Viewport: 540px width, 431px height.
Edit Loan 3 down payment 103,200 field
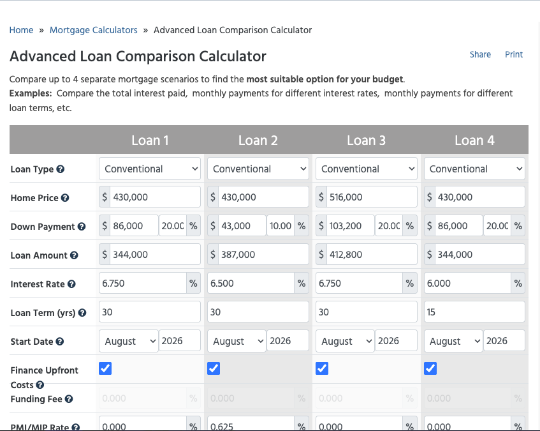[x=350, y=226]
